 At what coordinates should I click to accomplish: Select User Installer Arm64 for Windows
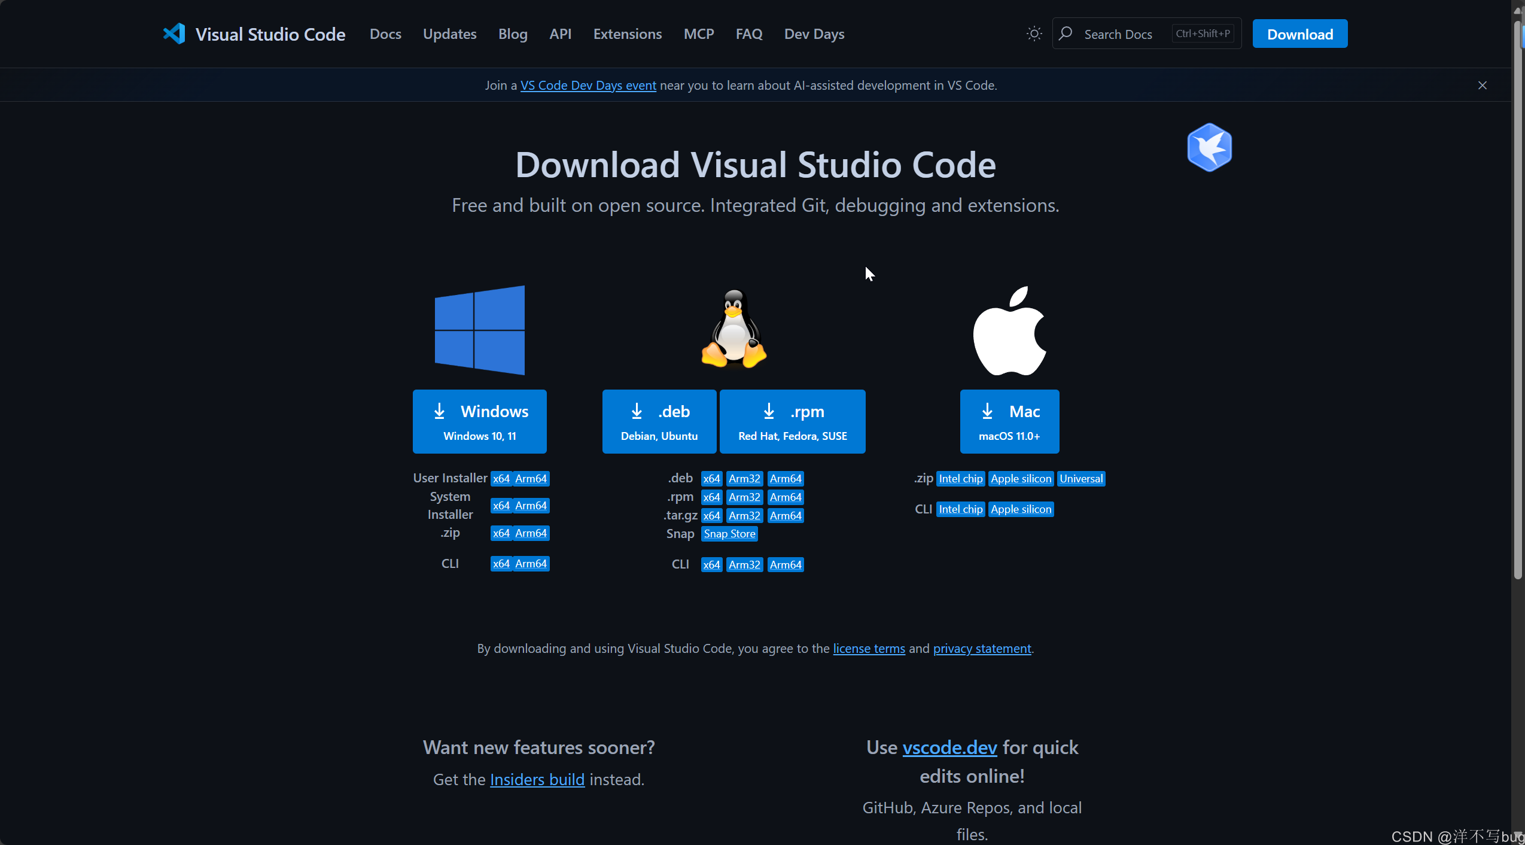pos(531,479)
